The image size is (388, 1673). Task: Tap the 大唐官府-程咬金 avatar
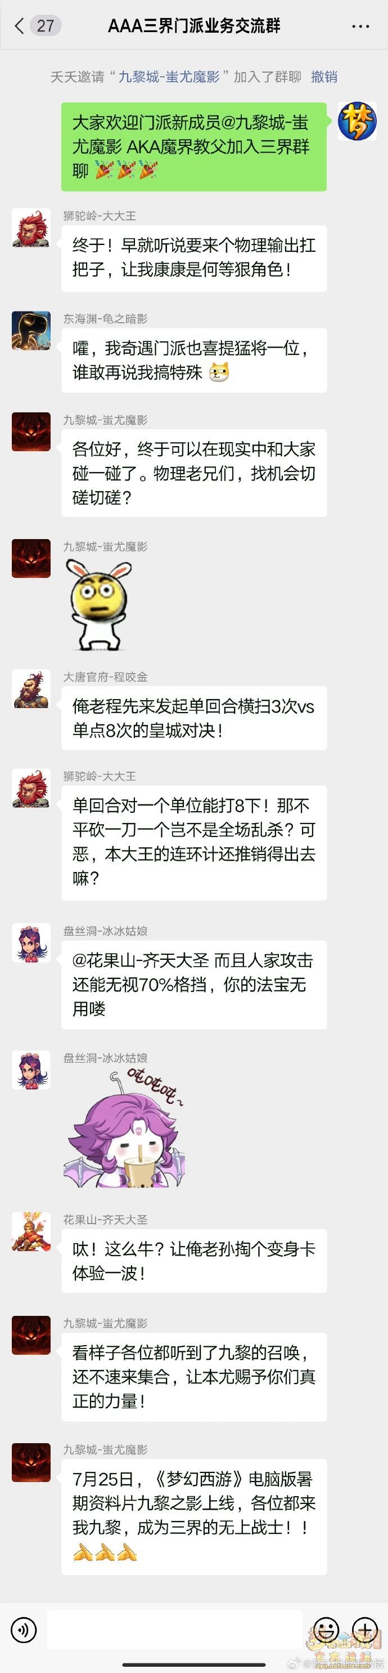[31, 689]
